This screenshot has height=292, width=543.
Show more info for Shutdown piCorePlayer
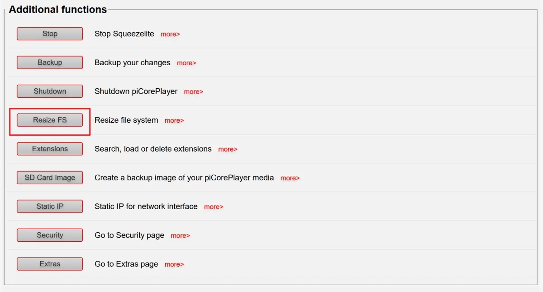click(x=194, y=92)
